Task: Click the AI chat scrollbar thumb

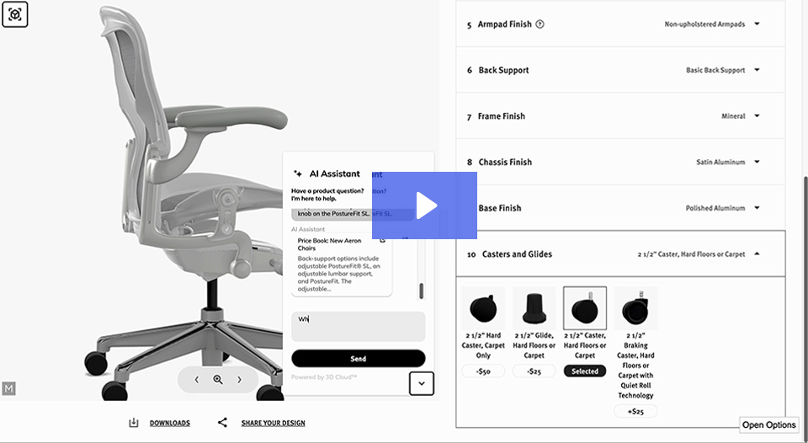Action: [x=421, y=291]
